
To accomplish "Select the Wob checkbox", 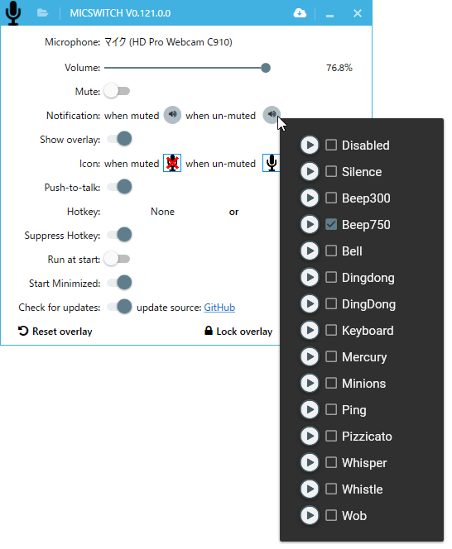I will pos(331,515).
